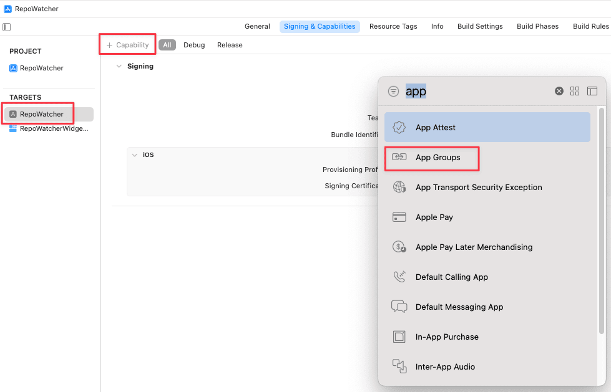Select Apple Pay Later Merchandising
This screenshot has height=392, width=611.
click(x=487, y=247)
